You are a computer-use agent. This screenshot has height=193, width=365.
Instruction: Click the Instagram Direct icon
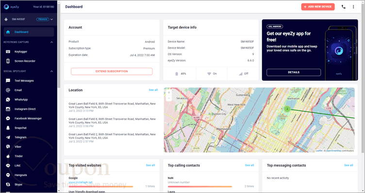click(x=8, y=109)
